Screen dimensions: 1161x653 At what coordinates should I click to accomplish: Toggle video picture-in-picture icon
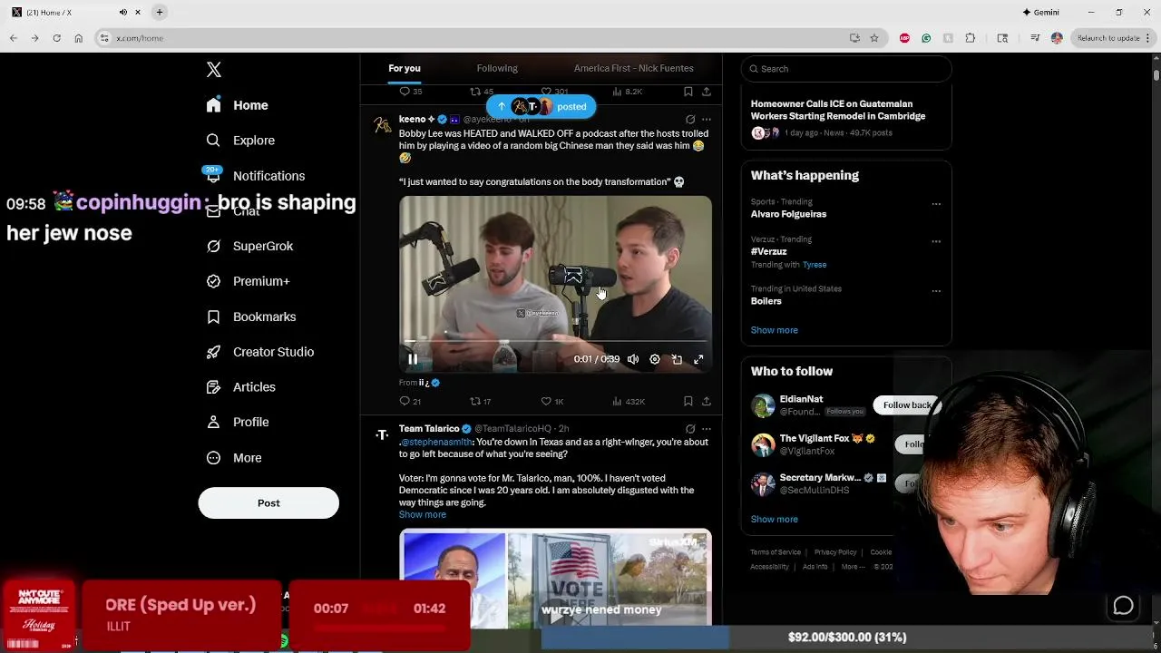click(677, 359)
